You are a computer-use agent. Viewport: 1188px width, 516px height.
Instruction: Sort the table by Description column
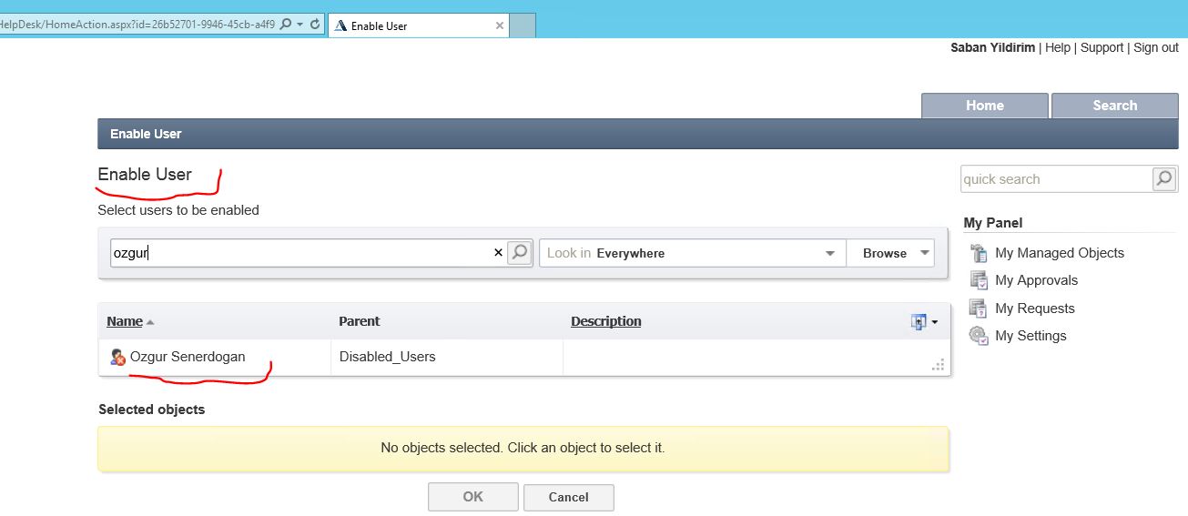point(606,321)
